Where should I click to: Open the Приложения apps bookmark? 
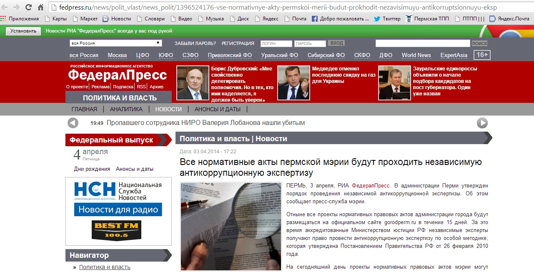point(20,19)
